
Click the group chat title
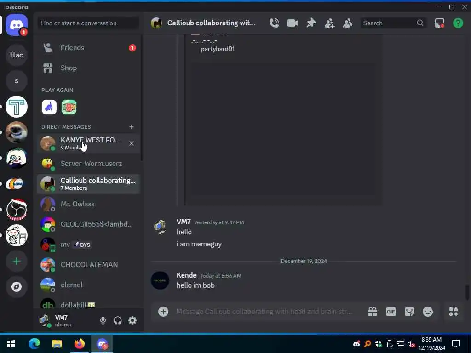[x=211, y=23]
